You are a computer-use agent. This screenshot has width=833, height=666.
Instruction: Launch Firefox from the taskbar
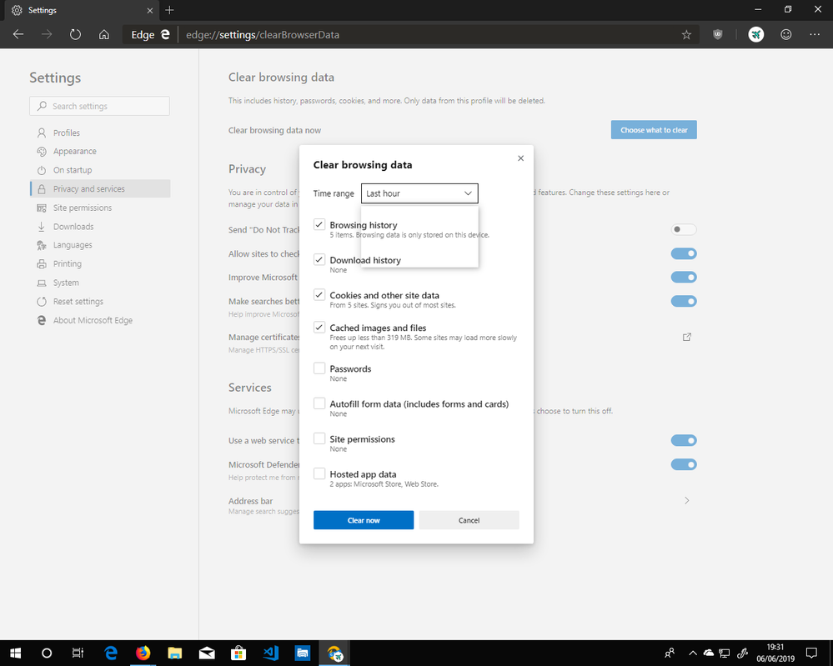coord(143,653)
